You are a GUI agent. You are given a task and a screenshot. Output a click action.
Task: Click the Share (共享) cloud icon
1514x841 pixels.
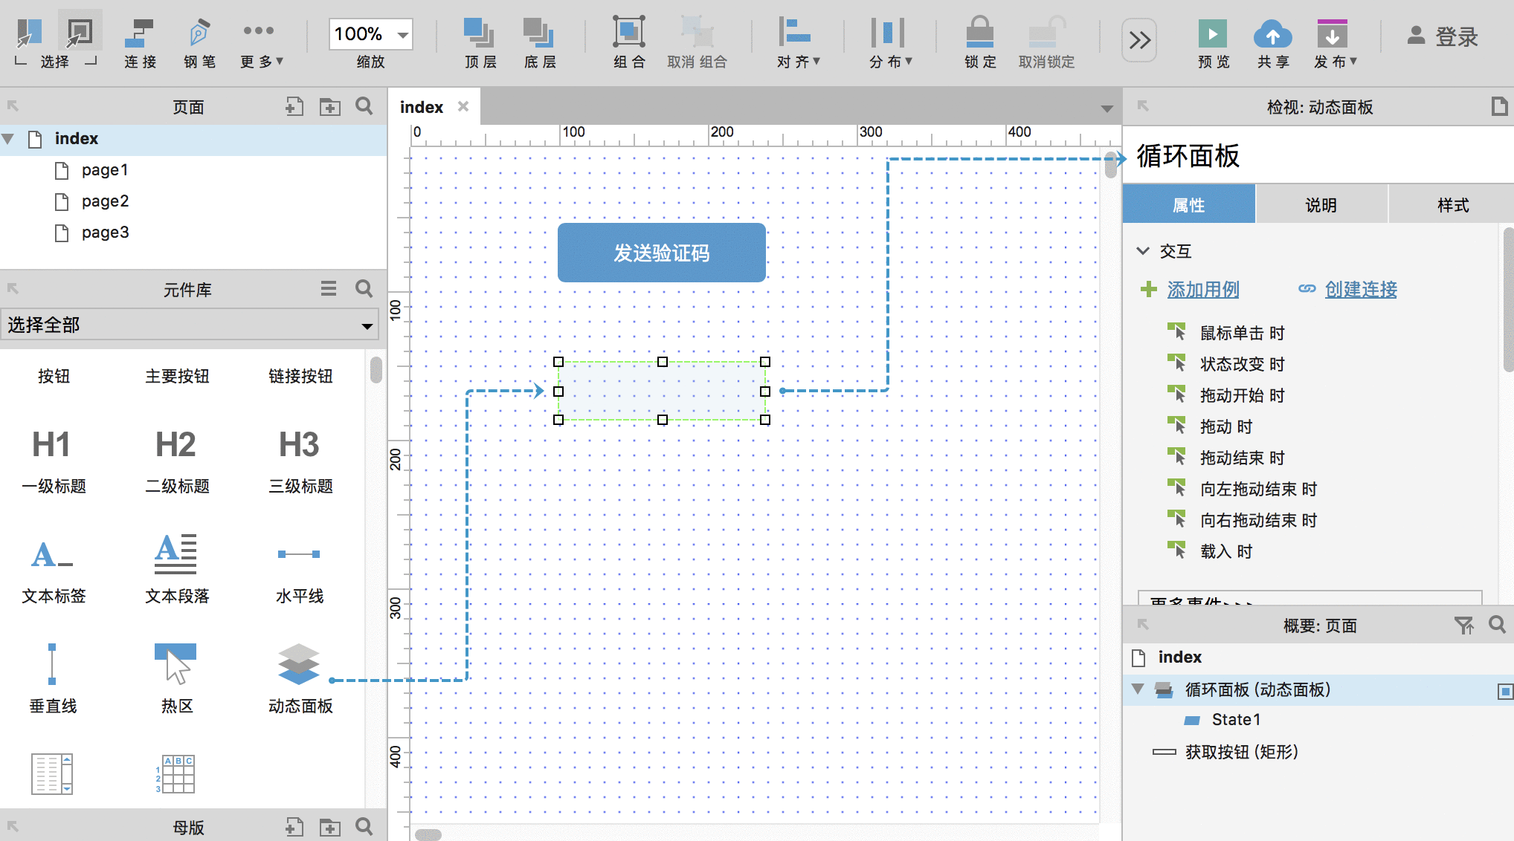click(1272, 34)
